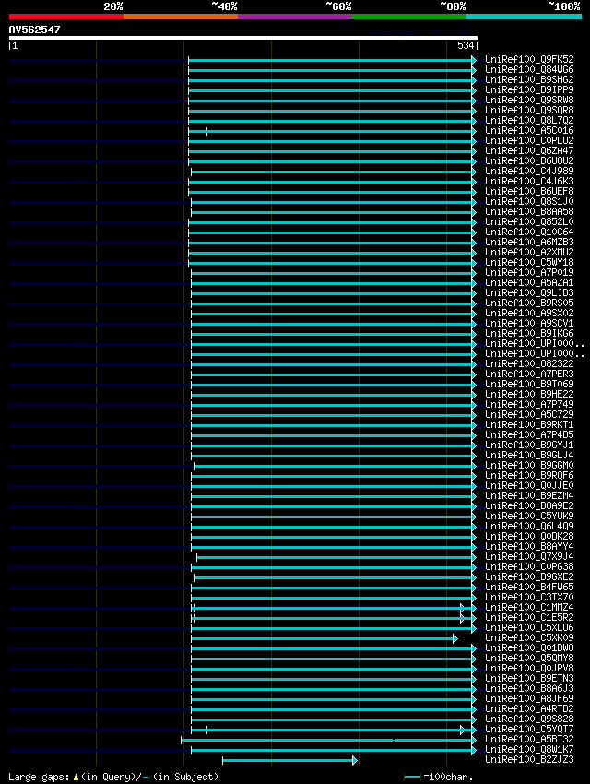Open hit UniRef100_B9SHG2

529,79
